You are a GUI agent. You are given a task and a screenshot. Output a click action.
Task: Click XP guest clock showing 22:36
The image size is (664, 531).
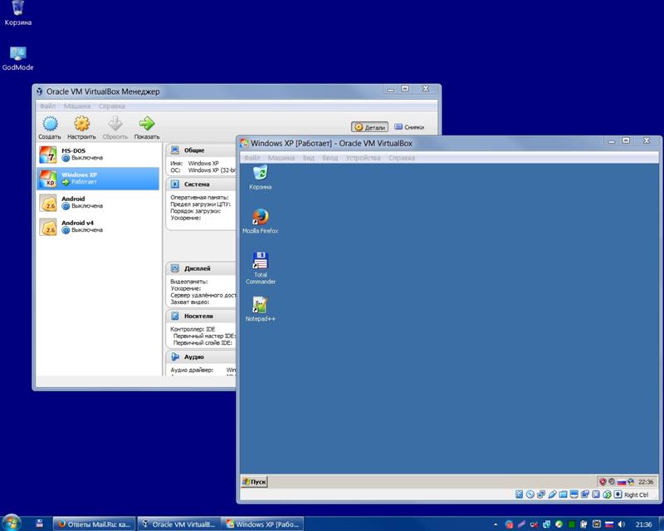click(x=646, y=482)
